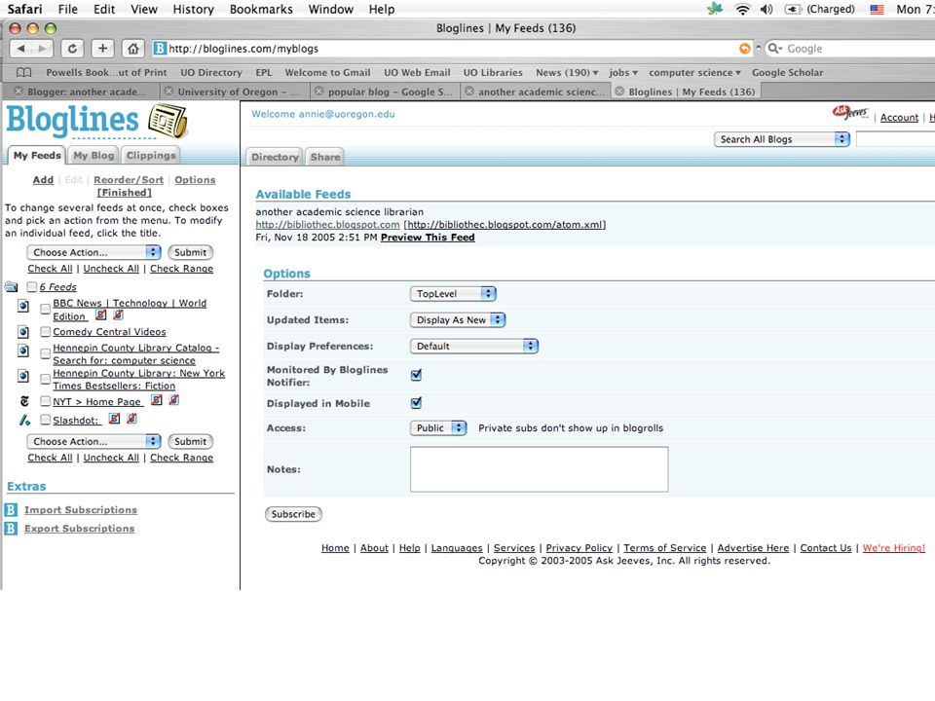Click the plus add-bookmark toolbar button
Image resolution: width=935 pixels, height=701 pixels.
(102, 49)
